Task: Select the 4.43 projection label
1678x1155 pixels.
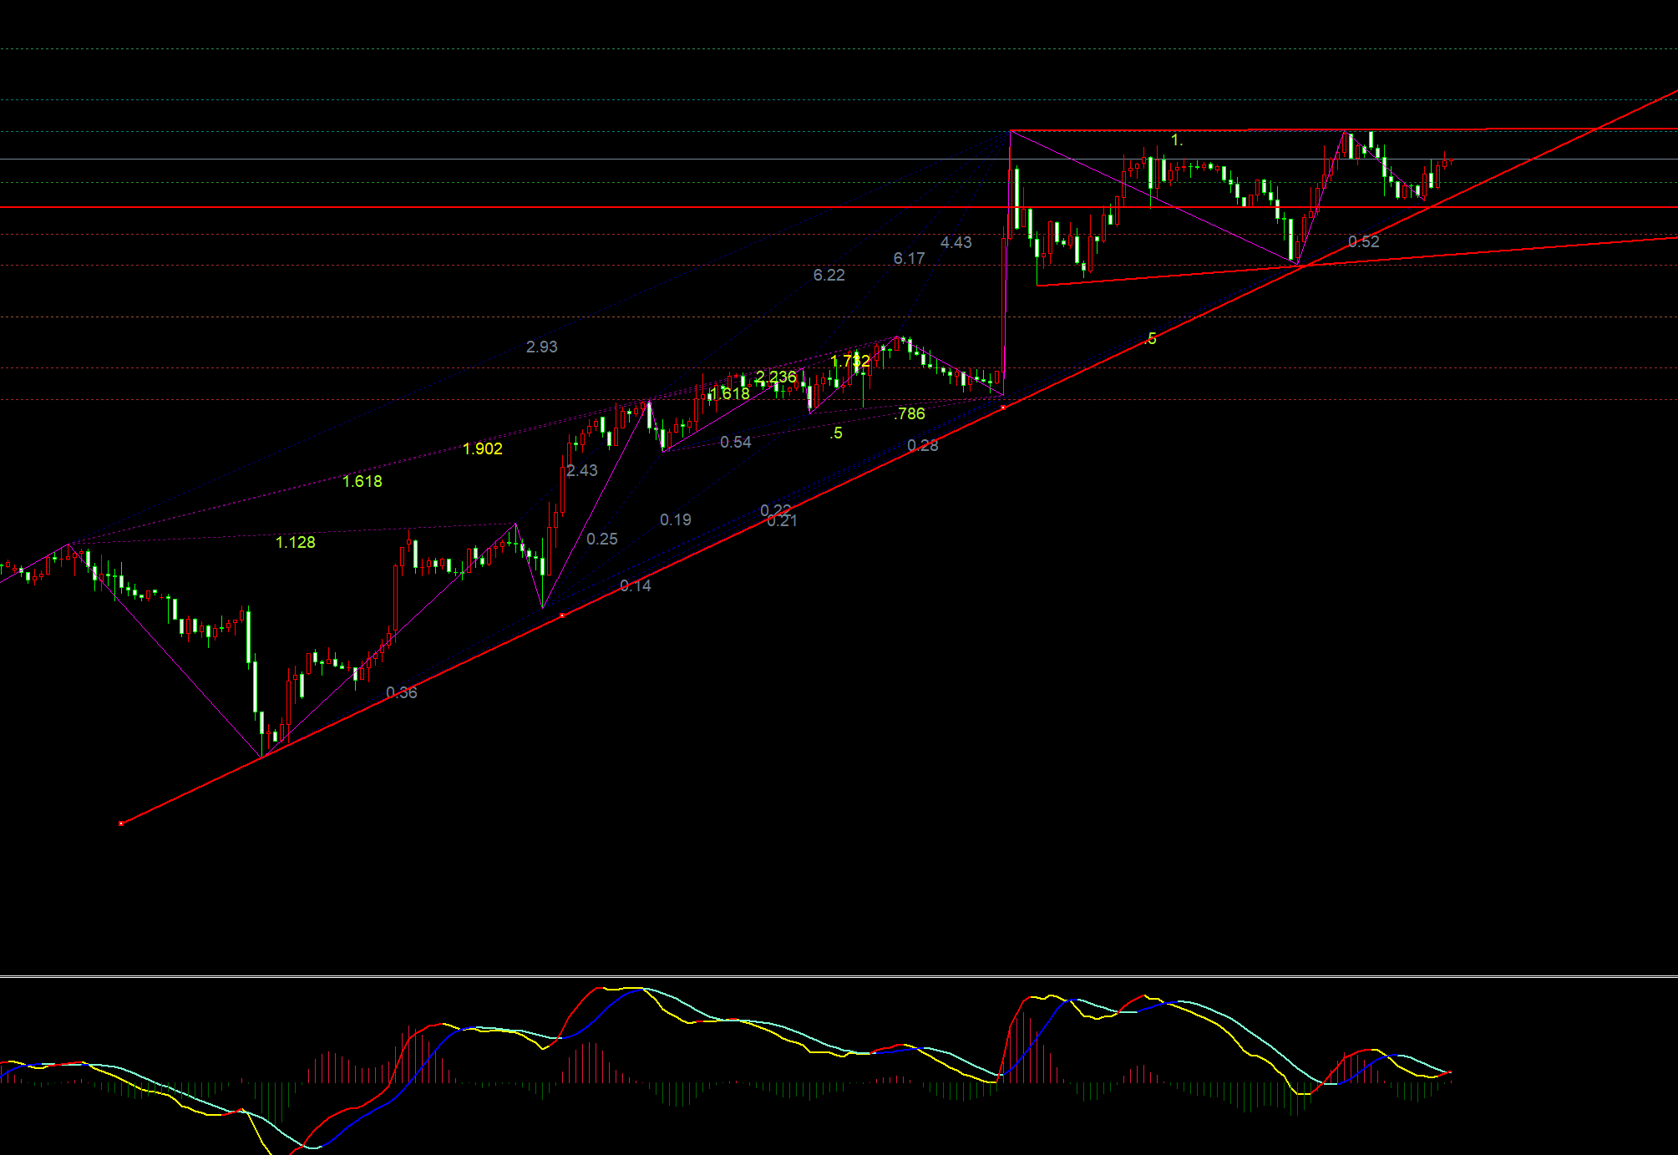Action: [956, 242]
